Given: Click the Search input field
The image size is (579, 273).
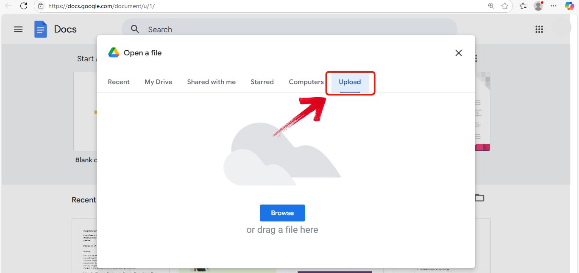Looking at the screenshot, I should 212,29.
